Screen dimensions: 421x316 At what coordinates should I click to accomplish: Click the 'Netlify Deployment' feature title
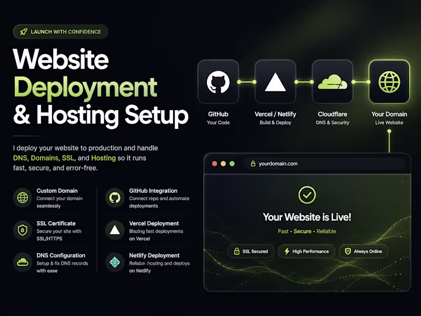tap(154, 255)
